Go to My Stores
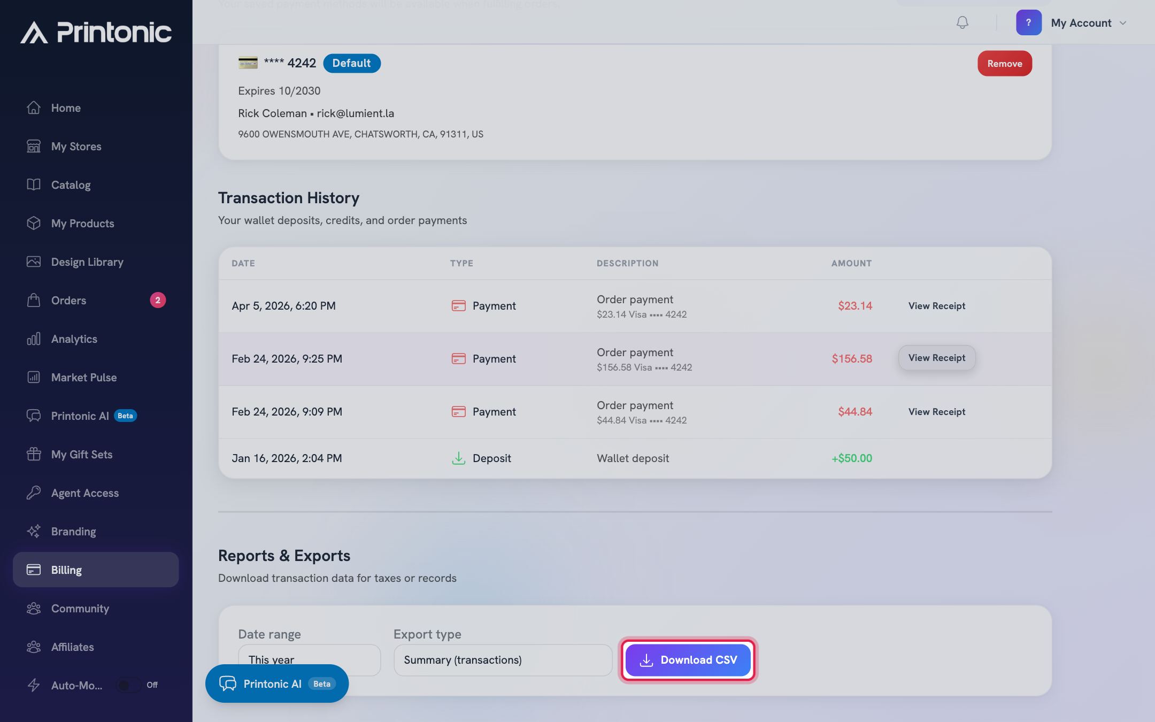Viewport: 1155px width, 722px height. (96, 146)
